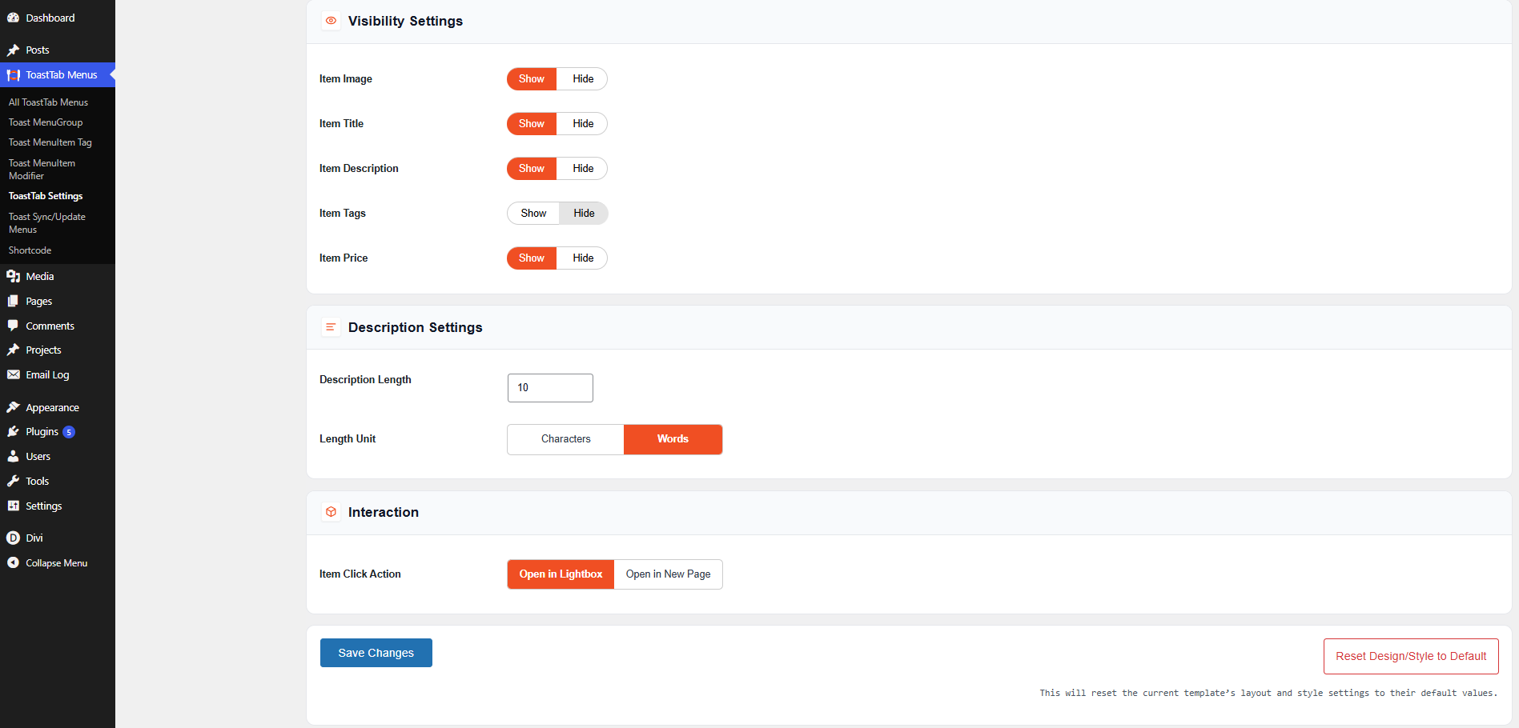Click the Appearance brush icon
The image size is (1519, 728).
(x=13, y=407)
